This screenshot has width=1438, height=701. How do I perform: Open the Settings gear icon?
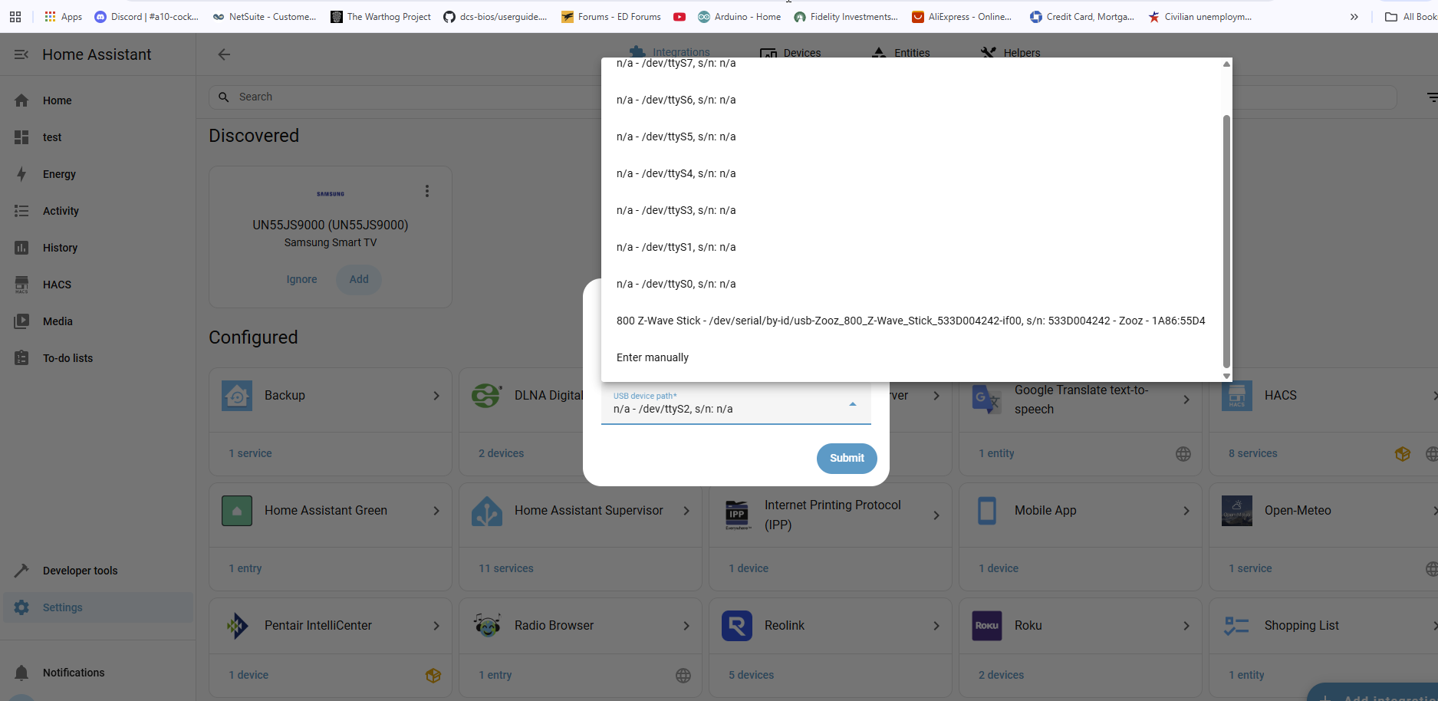pyautogui.click(x=21, y=607)
